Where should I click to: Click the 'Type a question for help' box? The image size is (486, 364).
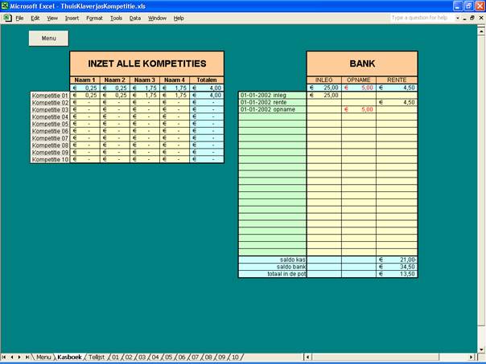click(x=422, y=18)
